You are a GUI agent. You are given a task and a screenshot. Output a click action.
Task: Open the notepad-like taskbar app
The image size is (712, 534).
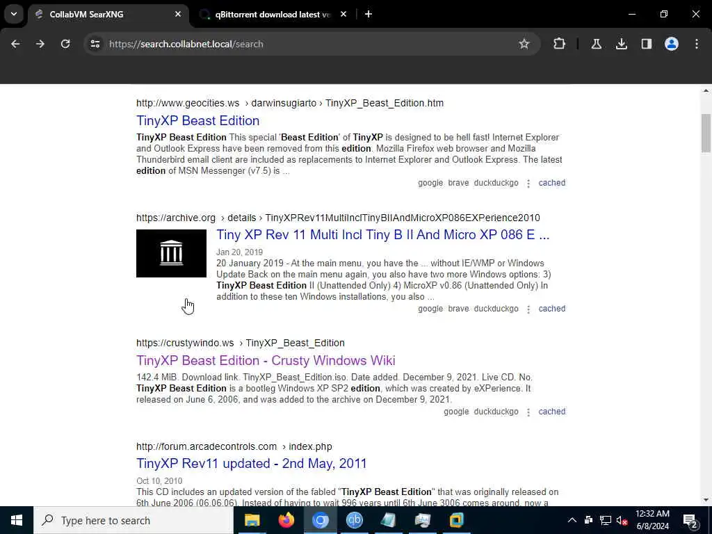[388, 520]
